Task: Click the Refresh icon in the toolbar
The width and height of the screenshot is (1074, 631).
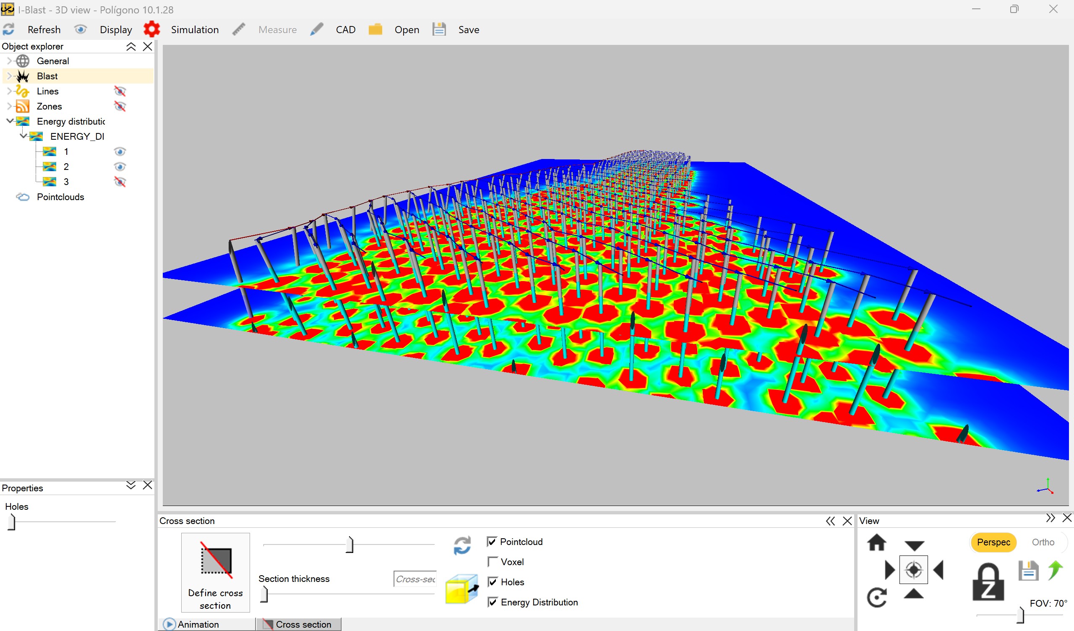Action: click(x=8, y=29)
